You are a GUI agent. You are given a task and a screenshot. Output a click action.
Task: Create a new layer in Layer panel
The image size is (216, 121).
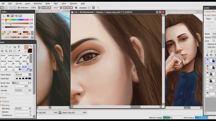pos(207,51)
